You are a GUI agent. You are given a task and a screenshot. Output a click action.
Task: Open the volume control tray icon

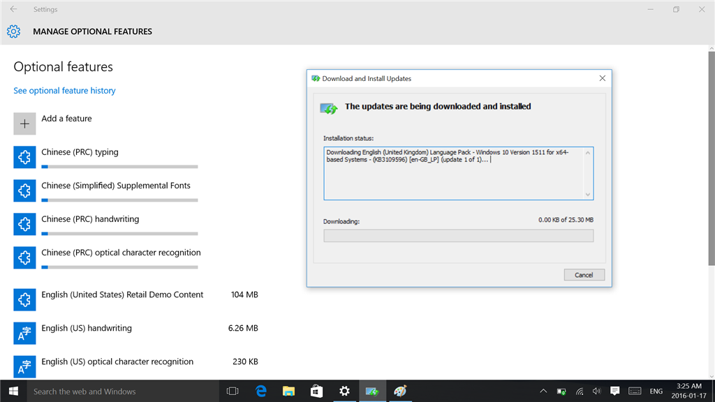596,391
